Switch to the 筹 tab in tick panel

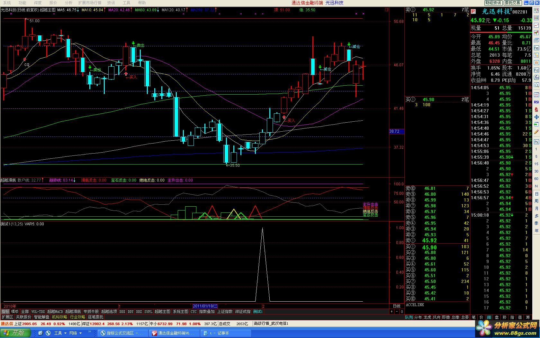click(527, 317)
